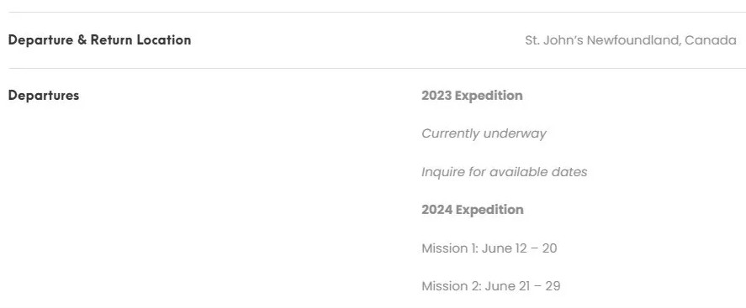Choose Mission 1: June 12 – 20 line
This screenshot has width=746, height=308.
click(x=489, y=248)
